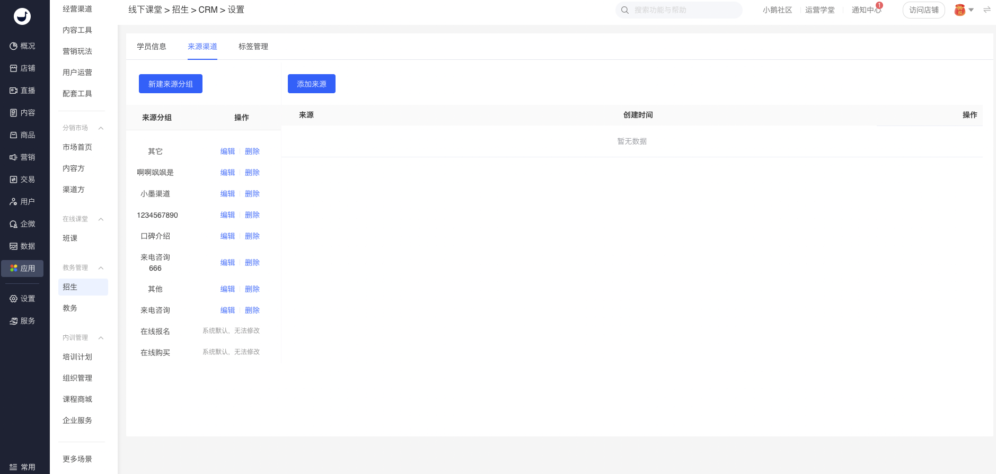Click the 数据 data icon
The height and width of the screenshot is (474, 996).
pyautogui.click(x=14, y=246)
